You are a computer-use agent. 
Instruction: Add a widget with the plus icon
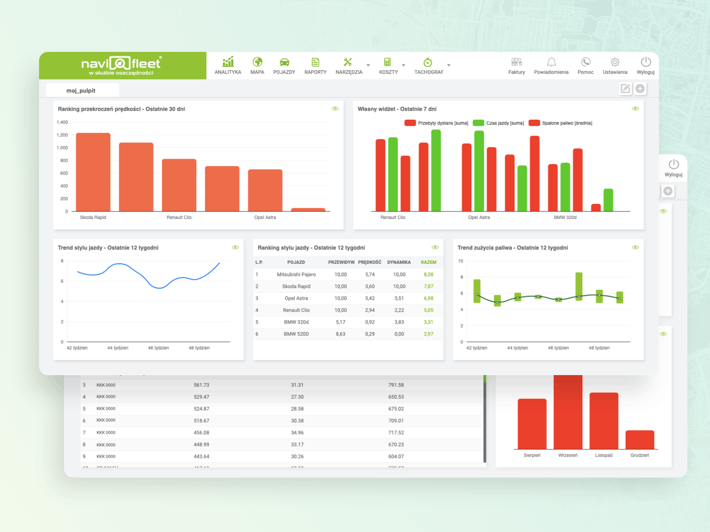(x=640, y=89)
